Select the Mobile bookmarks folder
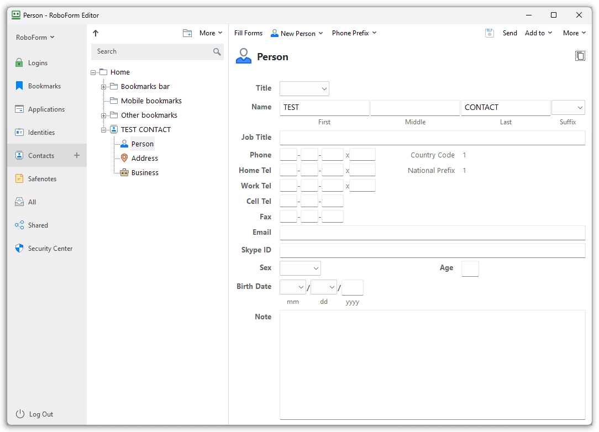 (x=151, y=101)
